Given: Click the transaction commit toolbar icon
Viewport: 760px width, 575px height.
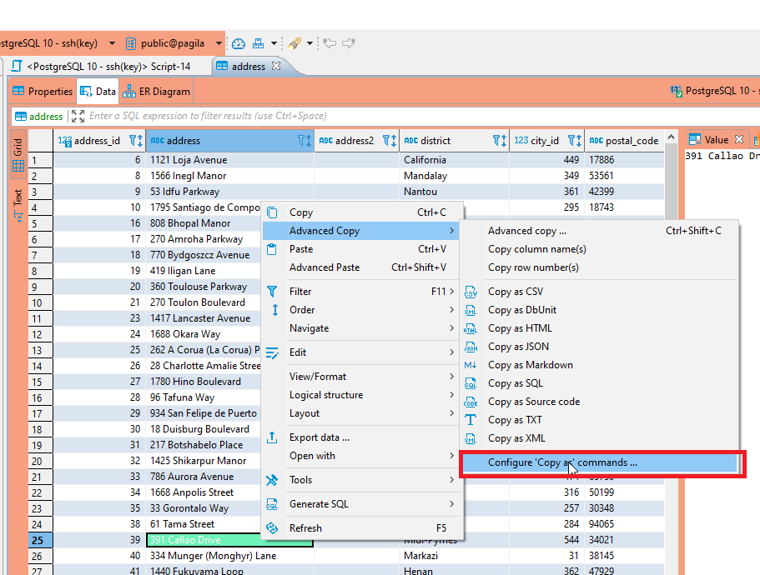Looking at the screenshot, I should (259, 43).
